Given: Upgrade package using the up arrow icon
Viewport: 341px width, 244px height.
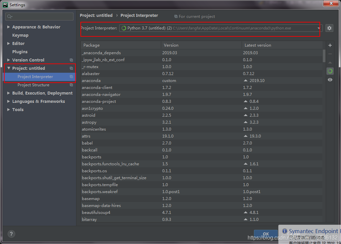Looking at the screenshot, I should 330,62.
